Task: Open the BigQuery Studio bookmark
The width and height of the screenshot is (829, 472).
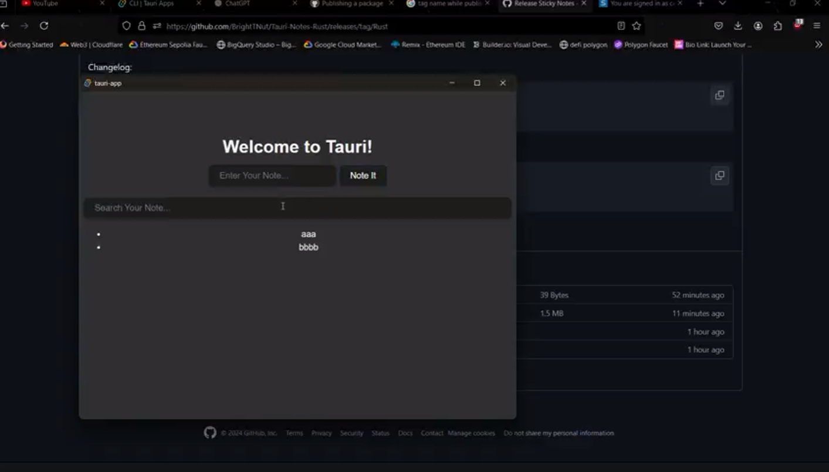Action: [x=256, y=45]
